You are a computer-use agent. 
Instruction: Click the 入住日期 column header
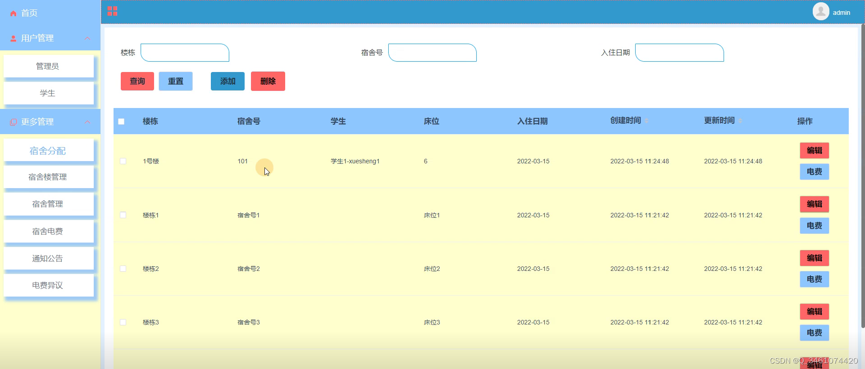[533, 121]
